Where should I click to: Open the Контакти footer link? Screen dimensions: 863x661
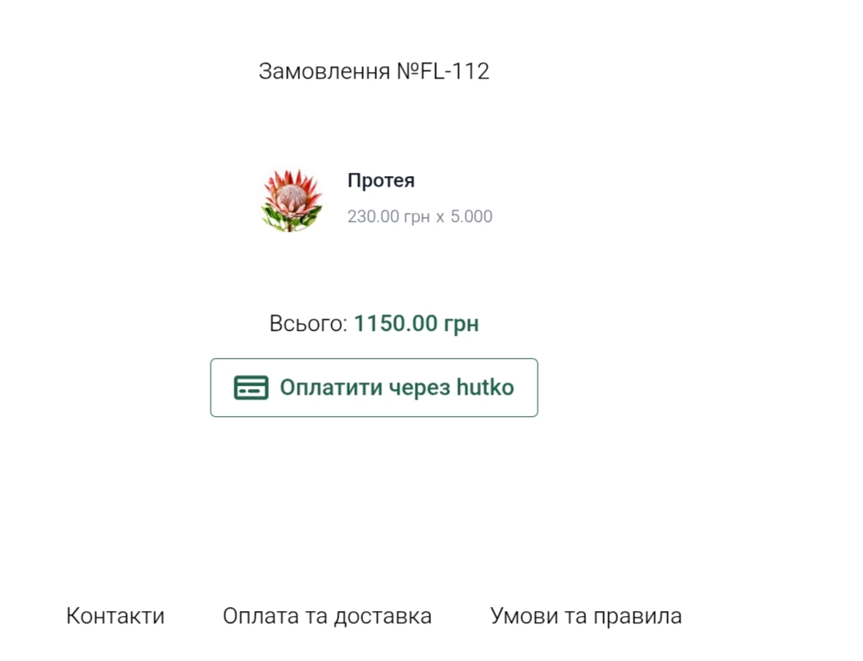click(116, 616)
